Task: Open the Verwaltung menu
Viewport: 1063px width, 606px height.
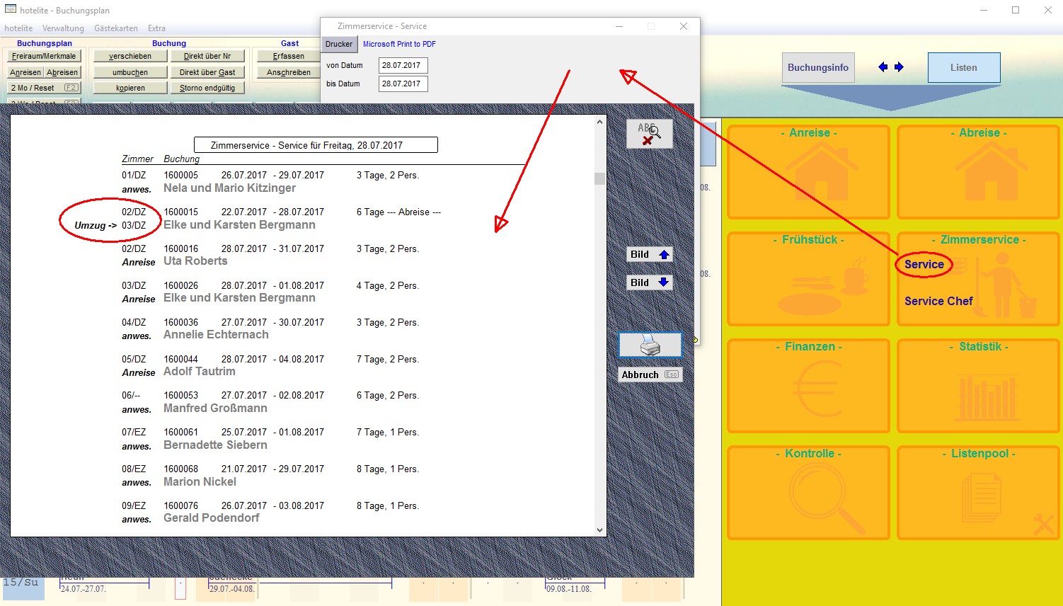Action: pos(63,28)
